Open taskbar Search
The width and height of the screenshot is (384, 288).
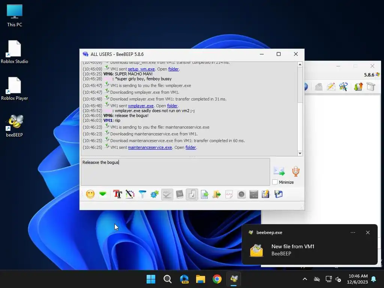(x=168, y=279)
